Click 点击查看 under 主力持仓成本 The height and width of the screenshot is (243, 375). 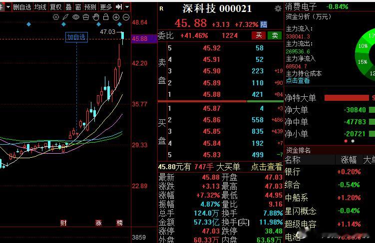[x=298, y=81]
